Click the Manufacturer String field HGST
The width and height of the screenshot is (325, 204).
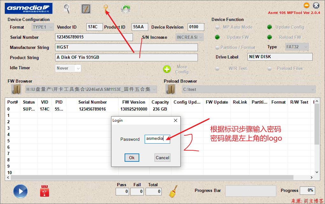pos(126,47)
